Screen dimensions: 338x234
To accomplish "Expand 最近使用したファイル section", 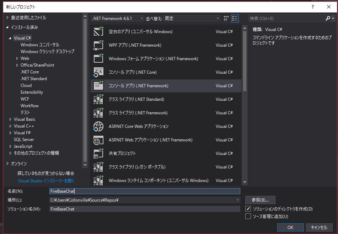I will 8,18.
